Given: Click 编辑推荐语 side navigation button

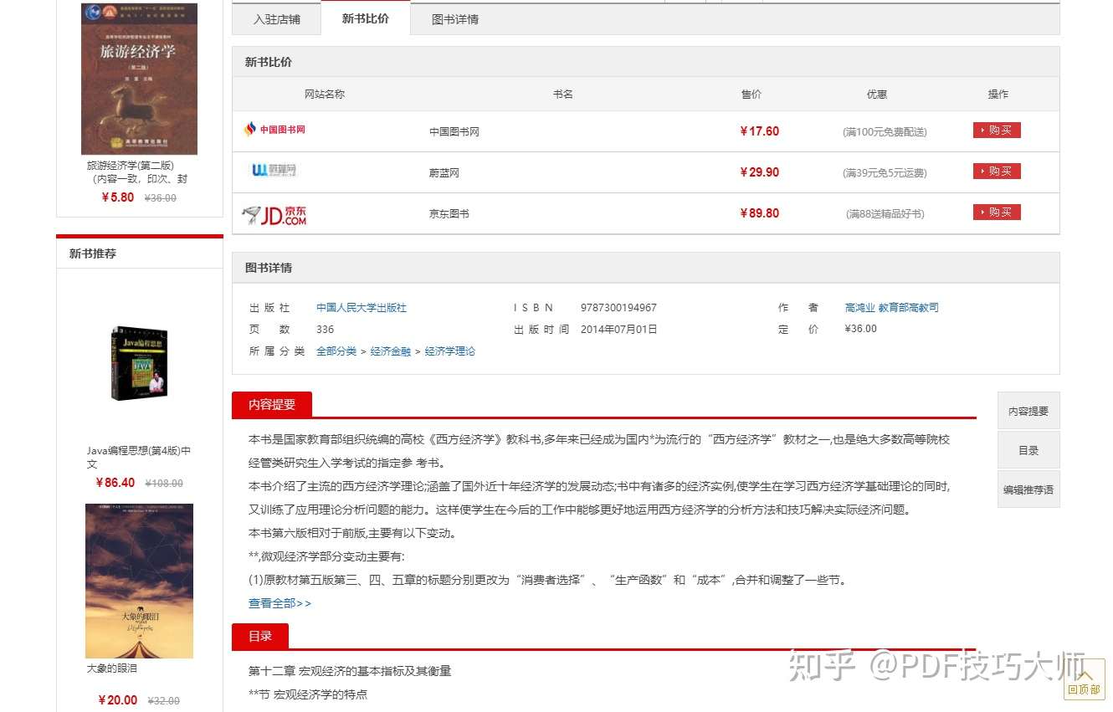Looking at the screenshot, I should pos(1028,489).
